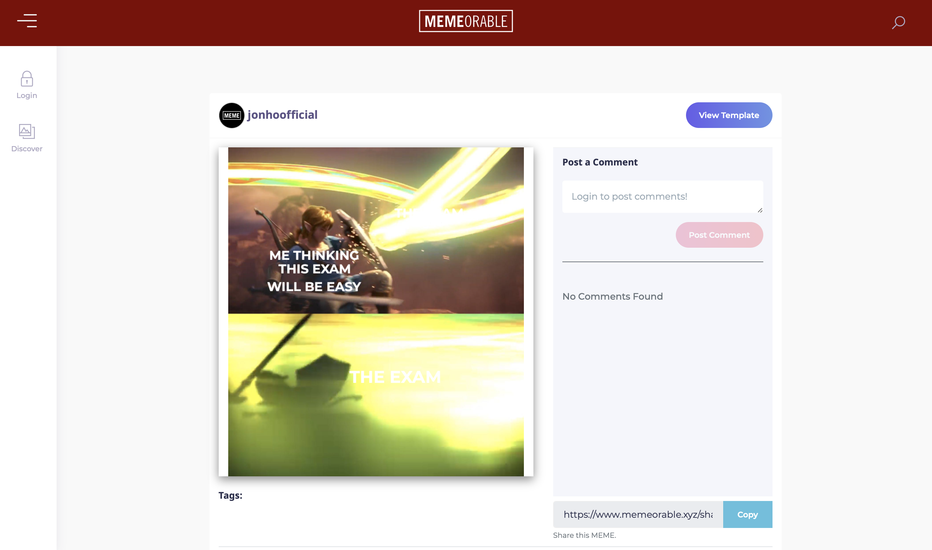
Task: Click the MEMEORABLE logo
Action: tap(466, 21)
